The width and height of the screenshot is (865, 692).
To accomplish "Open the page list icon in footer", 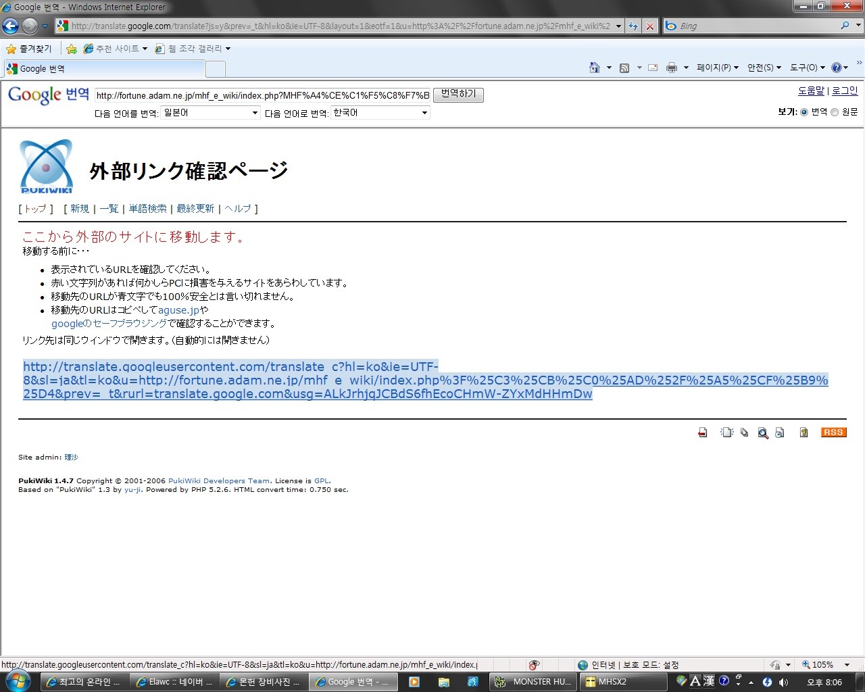I will pos(744,432).
